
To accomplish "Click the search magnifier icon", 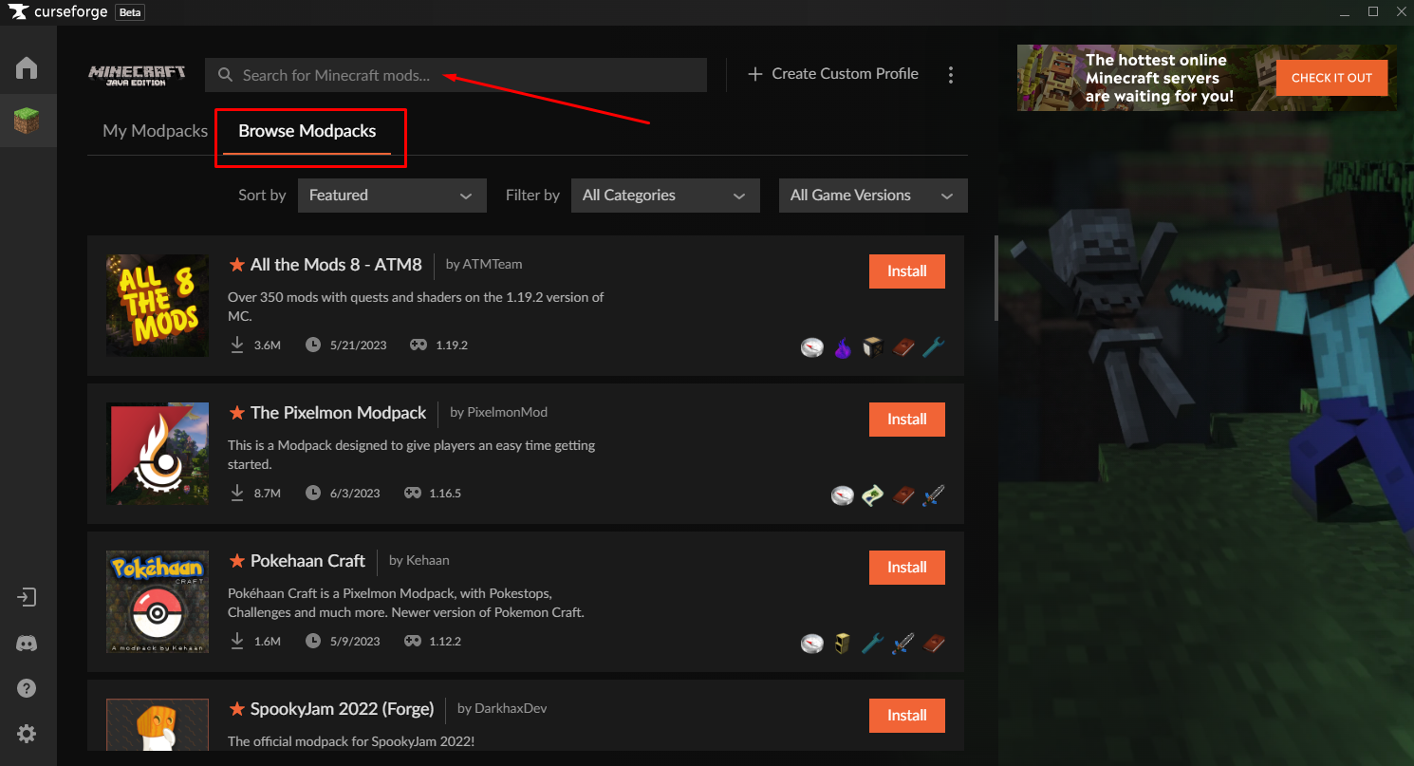I will (225, 75).
